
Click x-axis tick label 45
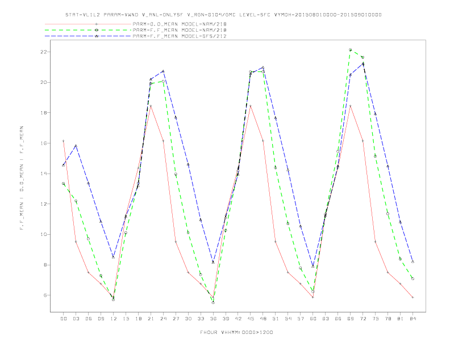coord(251,319)
